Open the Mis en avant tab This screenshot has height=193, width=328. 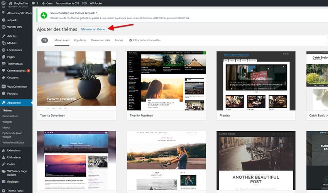click(x=62, y=40)
